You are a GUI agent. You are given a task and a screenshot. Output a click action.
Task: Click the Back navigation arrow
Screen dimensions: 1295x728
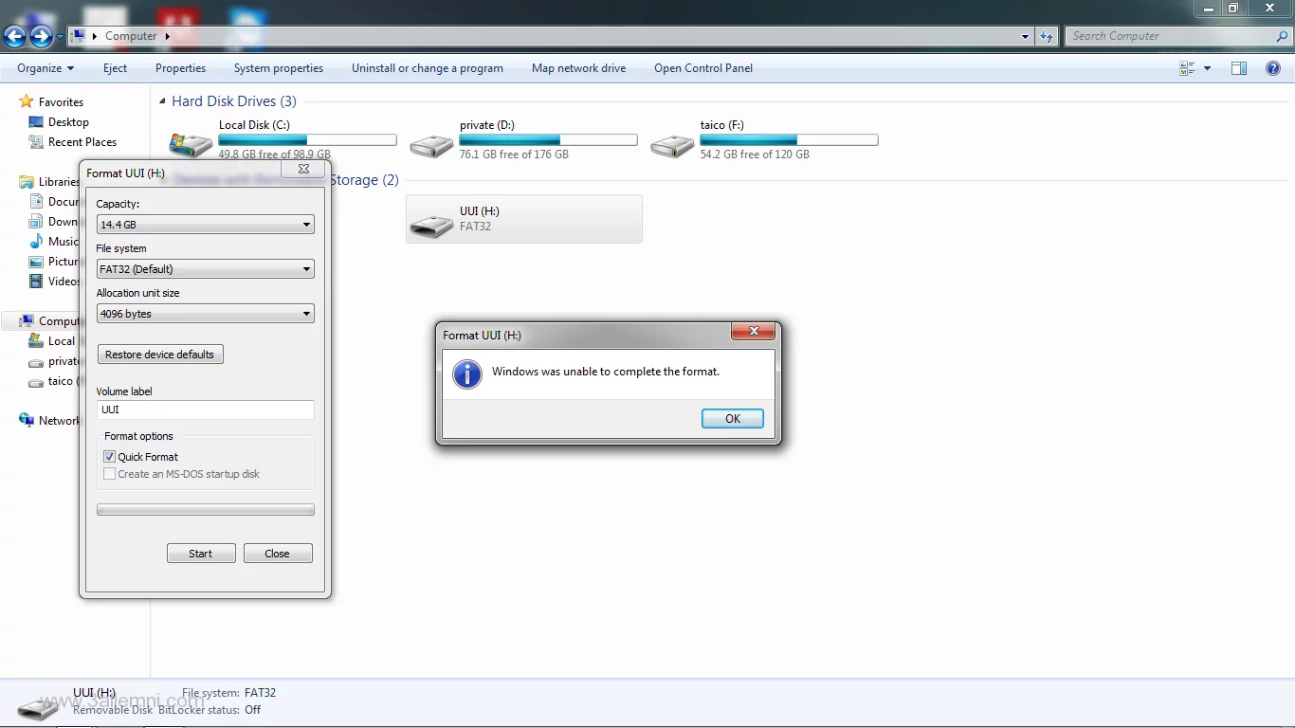[15, 37]
